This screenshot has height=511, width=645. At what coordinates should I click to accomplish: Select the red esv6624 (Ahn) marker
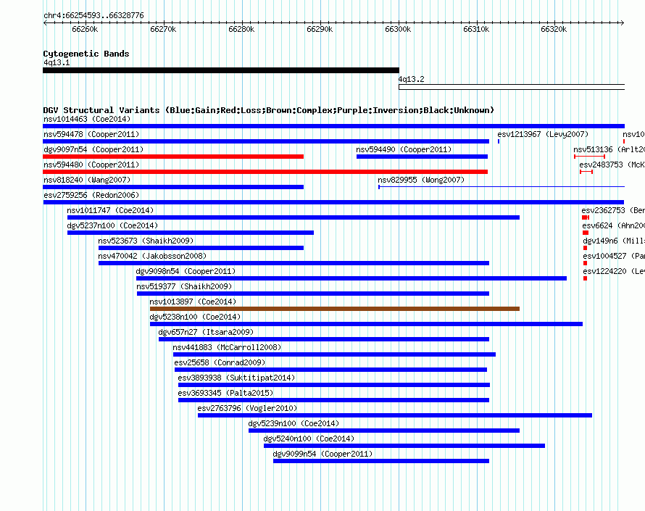coord(586,233)
